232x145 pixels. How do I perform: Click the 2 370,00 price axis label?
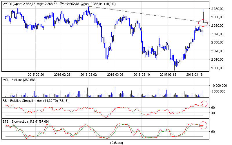(217, 9)
